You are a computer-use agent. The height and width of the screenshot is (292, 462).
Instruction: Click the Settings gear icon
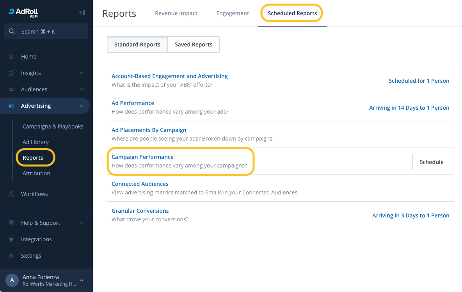click(x=11, y=255)
